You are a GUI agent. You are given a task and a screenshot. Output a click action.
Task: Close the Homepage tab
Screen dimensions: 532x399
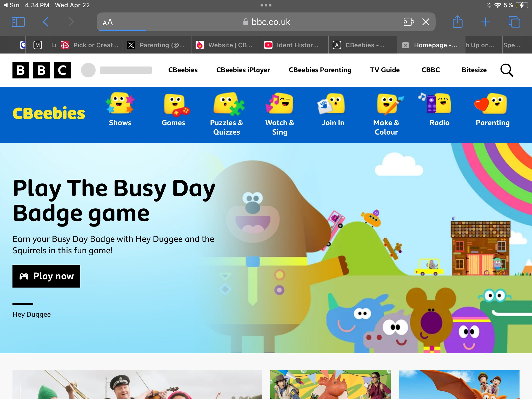405,45
